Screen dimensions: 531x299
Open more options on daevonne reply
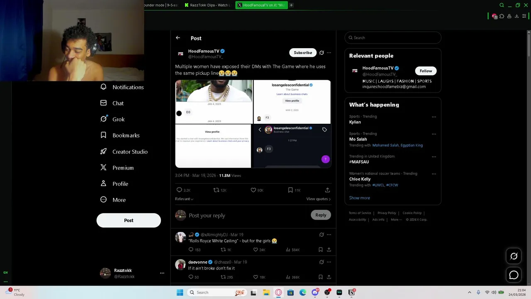click(x=329, y=262)
